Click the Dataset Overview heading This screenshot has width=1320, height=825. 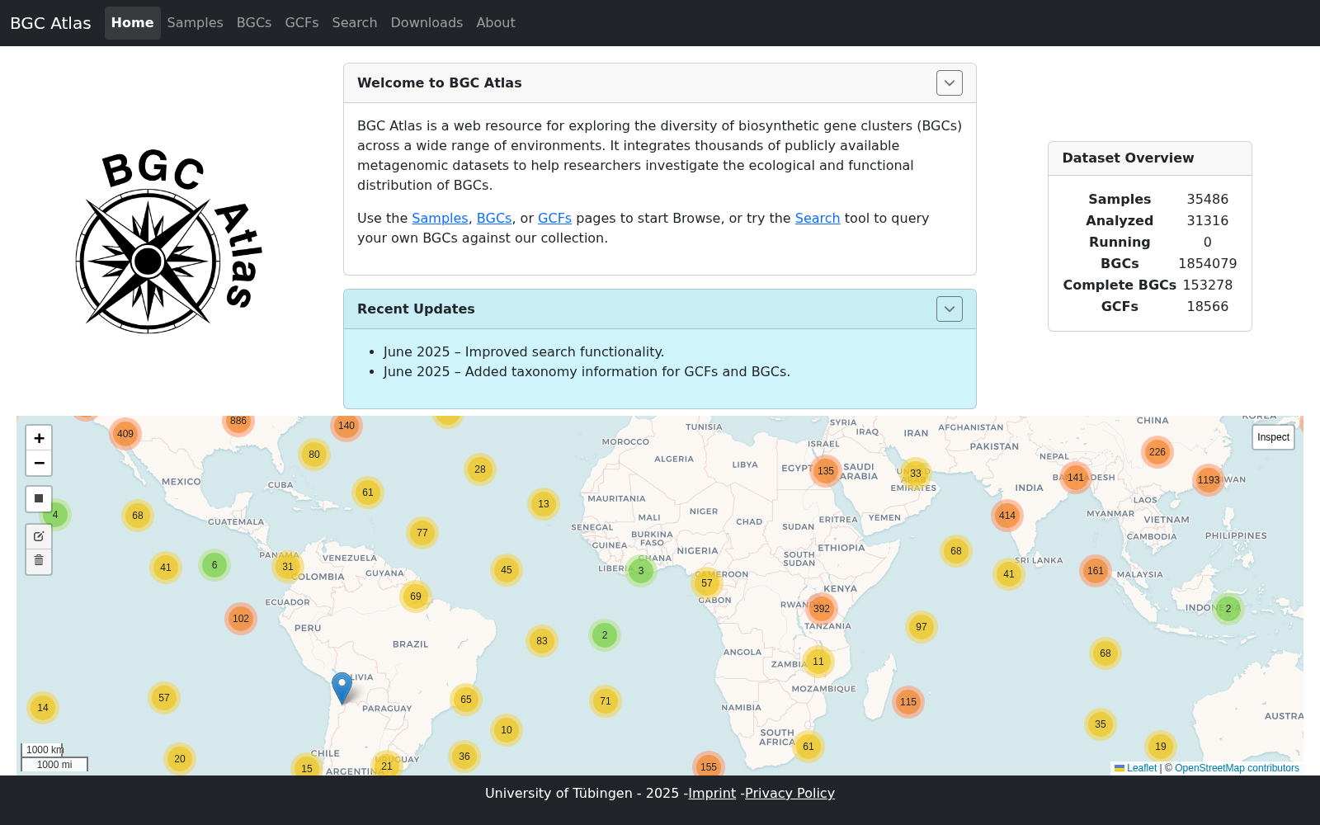point(1128,158)
